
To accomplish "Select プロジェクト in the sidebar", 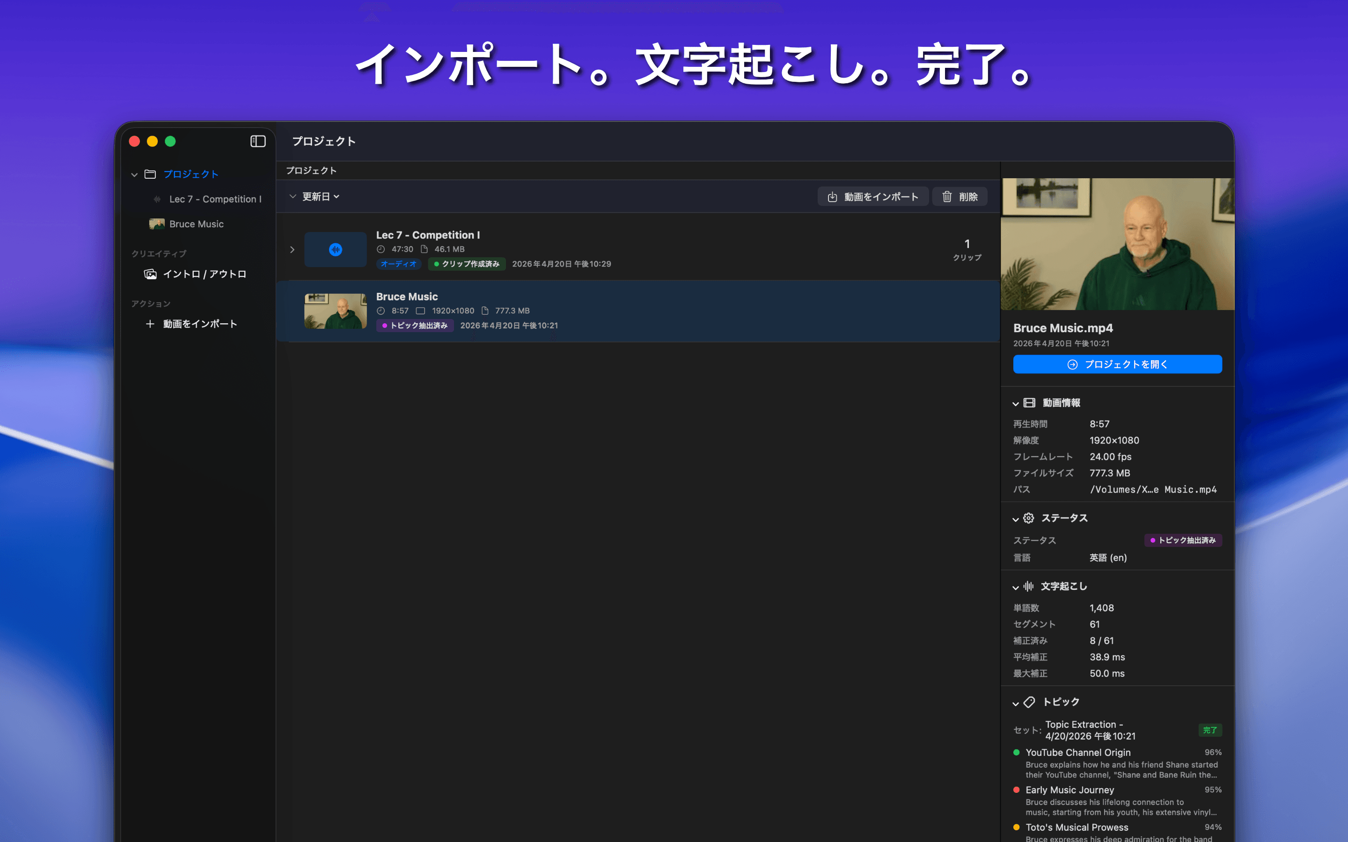I will point(190,174).
